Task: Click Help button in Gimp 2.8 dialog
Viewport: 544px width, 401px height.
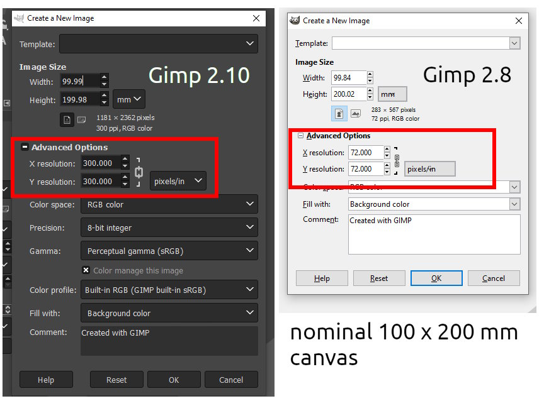Action: (x=322, y=278)
